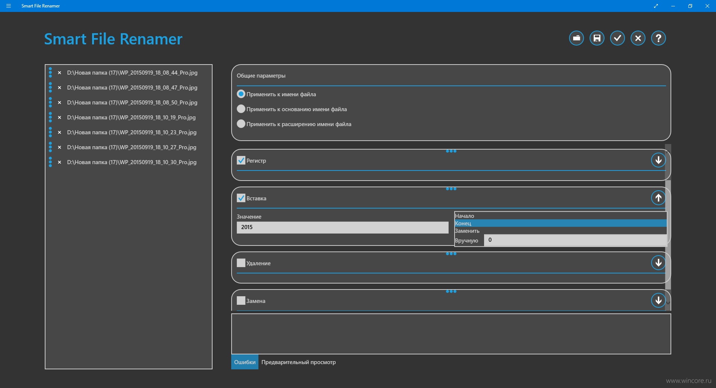Choose 'Конец' in position list

(x=560, y=223)
